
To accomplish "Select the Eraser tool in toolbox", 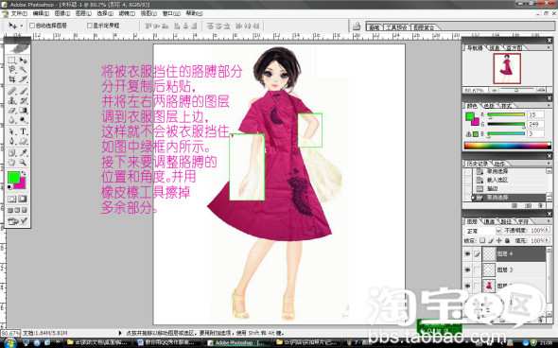I will click(11, 111).
